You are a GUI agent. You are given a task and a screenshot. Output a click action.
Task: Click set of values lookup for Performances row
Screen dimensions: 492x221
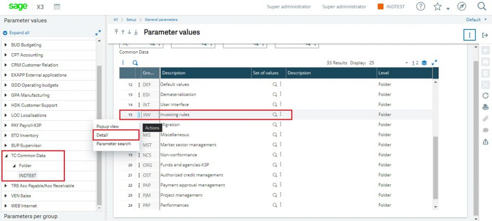coord(274,205)
